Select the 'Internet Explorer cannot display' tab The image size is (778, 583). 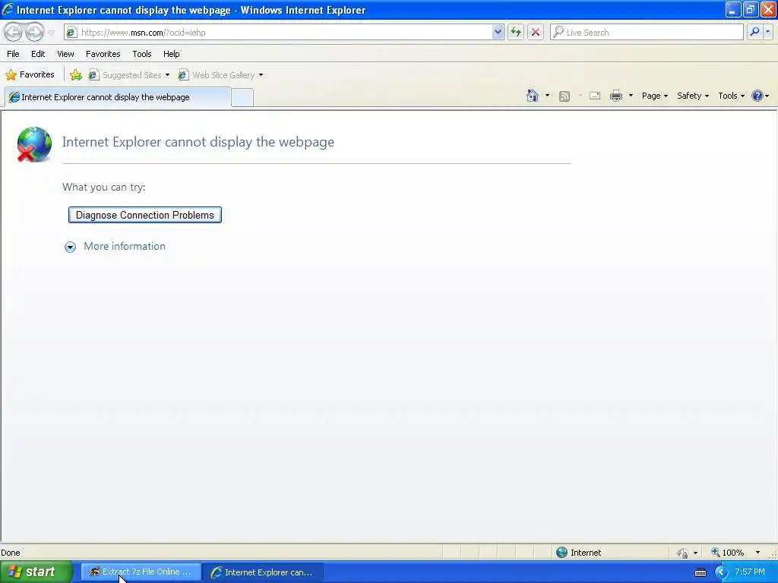(118, 97)
